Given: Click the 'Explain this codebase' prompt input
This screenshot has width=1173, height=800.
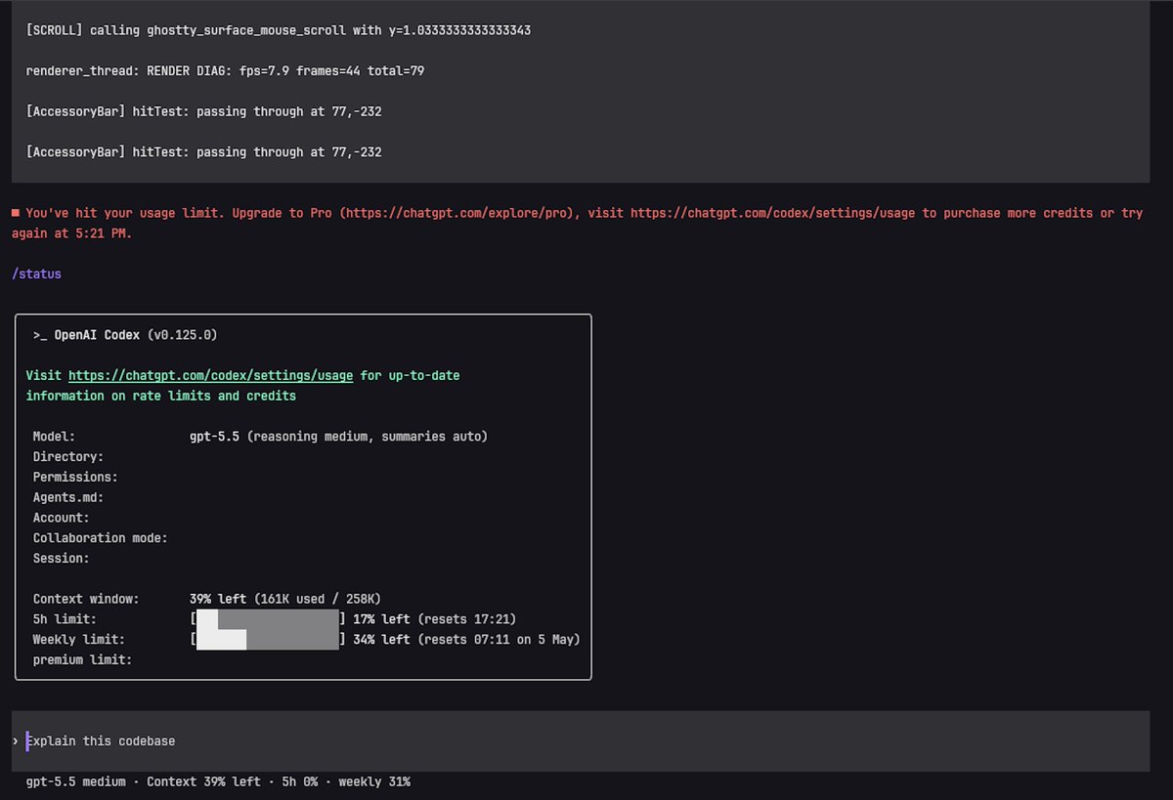Looking at the screenshot, I should [581, 740].
